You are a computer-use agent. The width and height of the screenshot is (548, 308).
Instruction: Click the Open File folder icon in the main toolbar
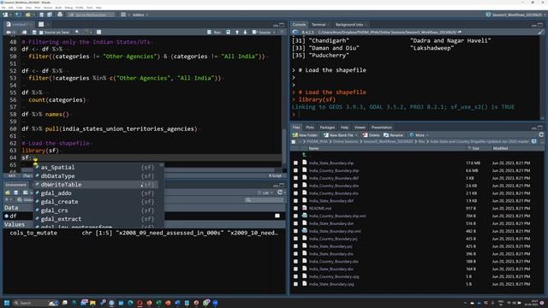click(x=28, y=15)
